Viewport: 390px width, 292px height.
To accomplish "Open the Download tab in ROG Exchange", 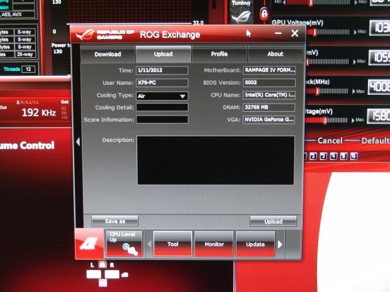I will 108,54.
